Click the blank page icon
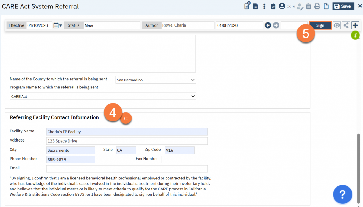Image resolution: width=363 pixels, height=207 pixels. (326, 6)
